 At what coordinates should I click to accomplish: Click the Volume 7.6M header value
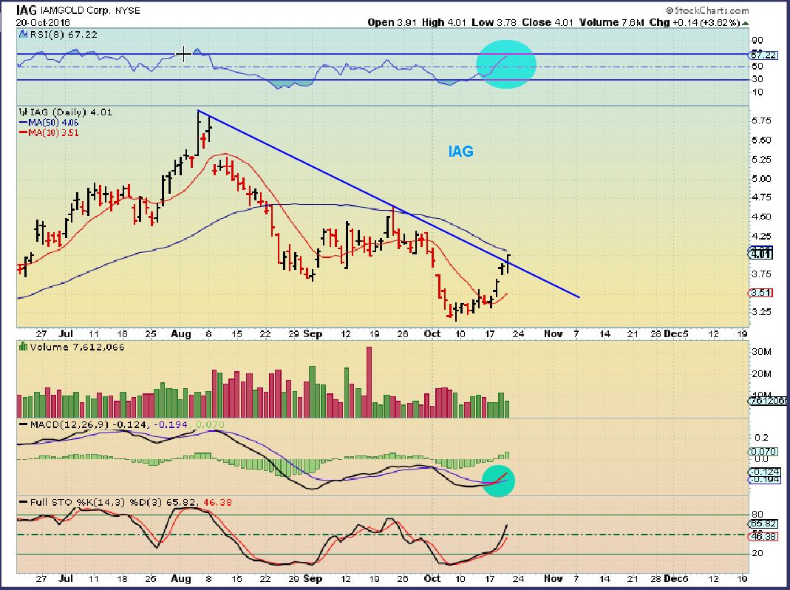point(612,23)
